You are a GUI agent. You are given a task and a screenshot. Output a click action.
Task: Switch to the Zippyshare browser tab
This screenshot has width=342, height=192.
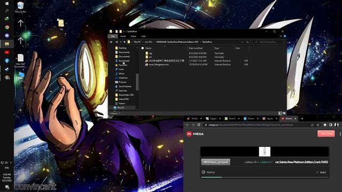click(213, 118)
